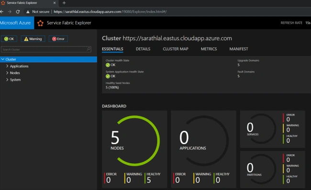Expand the Nodes tree node chevron
The height and width of the screenshot is (190, 311).
(x=7, y=73)
